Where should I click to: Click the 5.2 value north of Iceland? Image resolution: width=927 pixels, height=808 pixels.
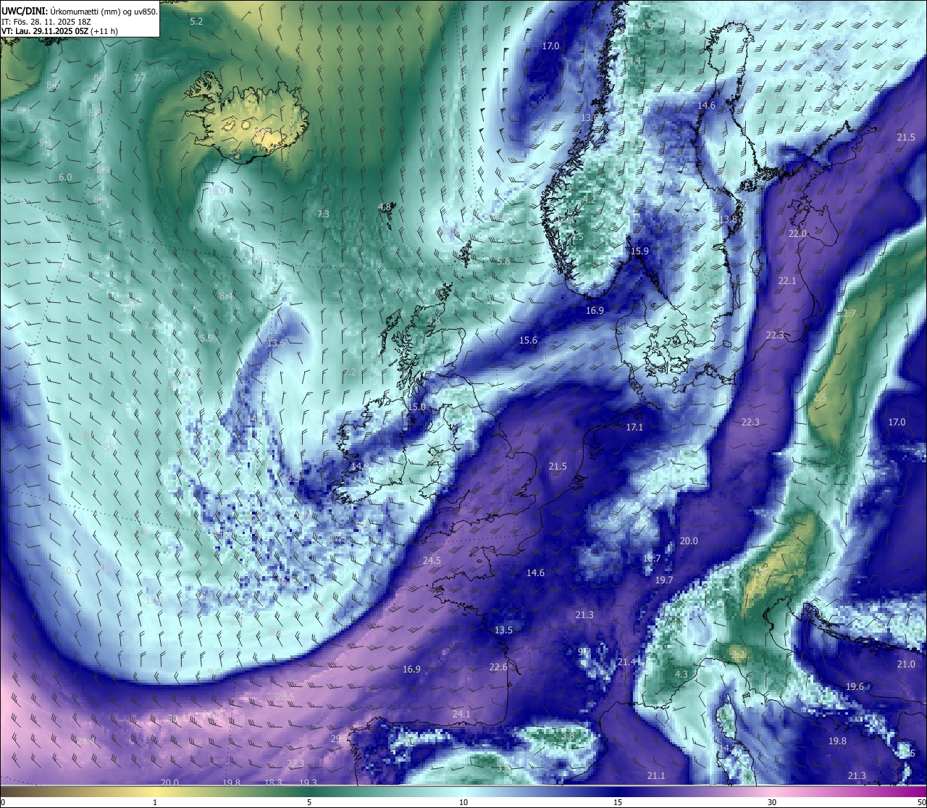tap(196, 22)
